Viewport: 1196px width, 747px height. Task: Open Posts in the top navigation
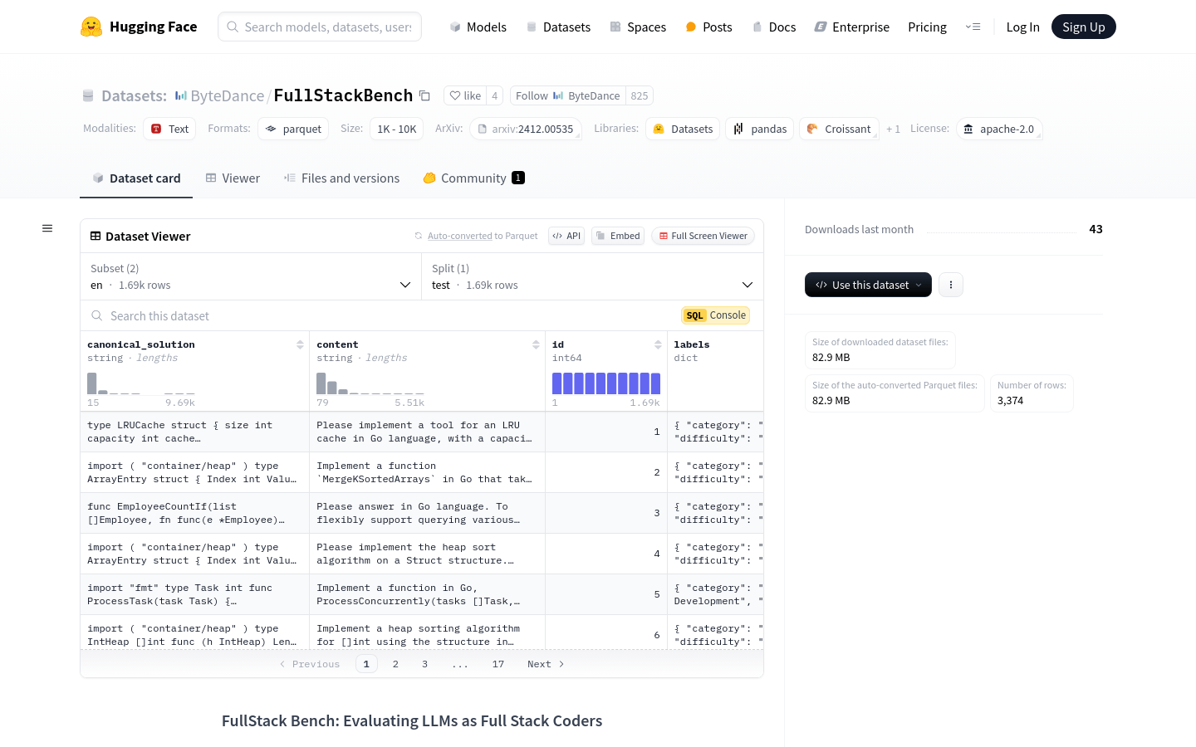tap(708, 27)
